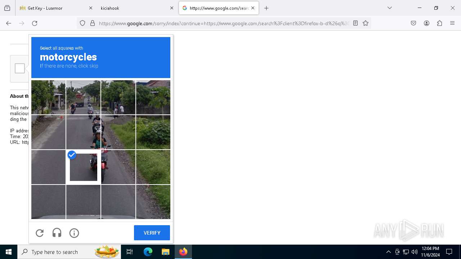Click the VERIFY button
This screenshot has height=259, width=461.
pos(152,233)
